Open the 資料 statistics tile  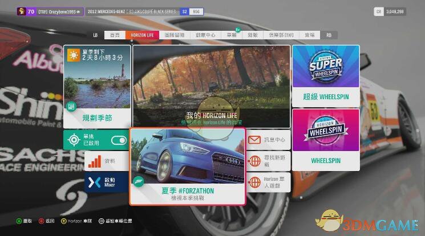pyautogui.click(x=107, y=161)
